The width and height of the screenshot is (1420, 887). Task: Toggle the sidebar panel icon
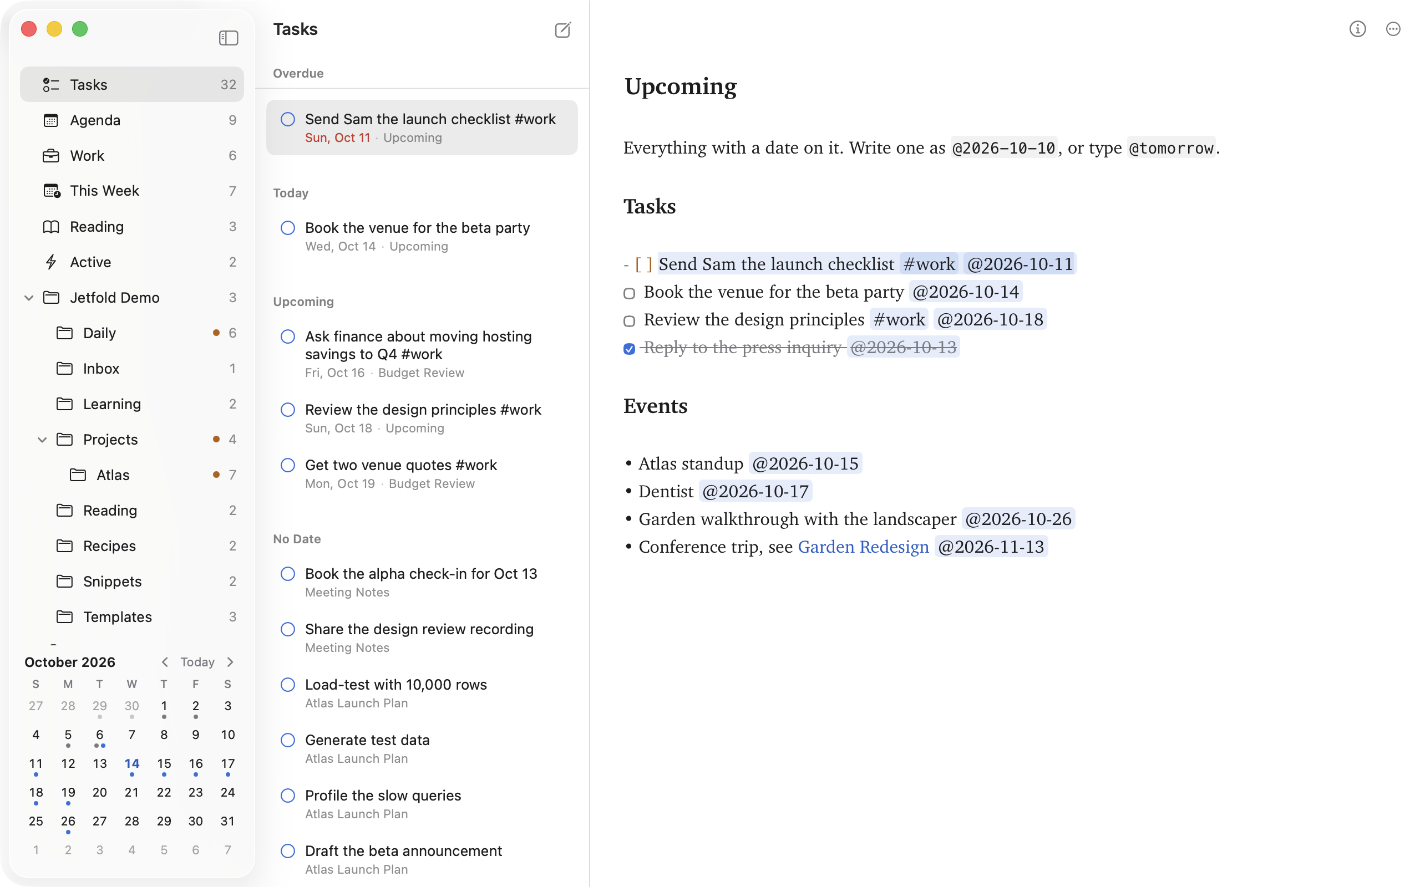229,38
